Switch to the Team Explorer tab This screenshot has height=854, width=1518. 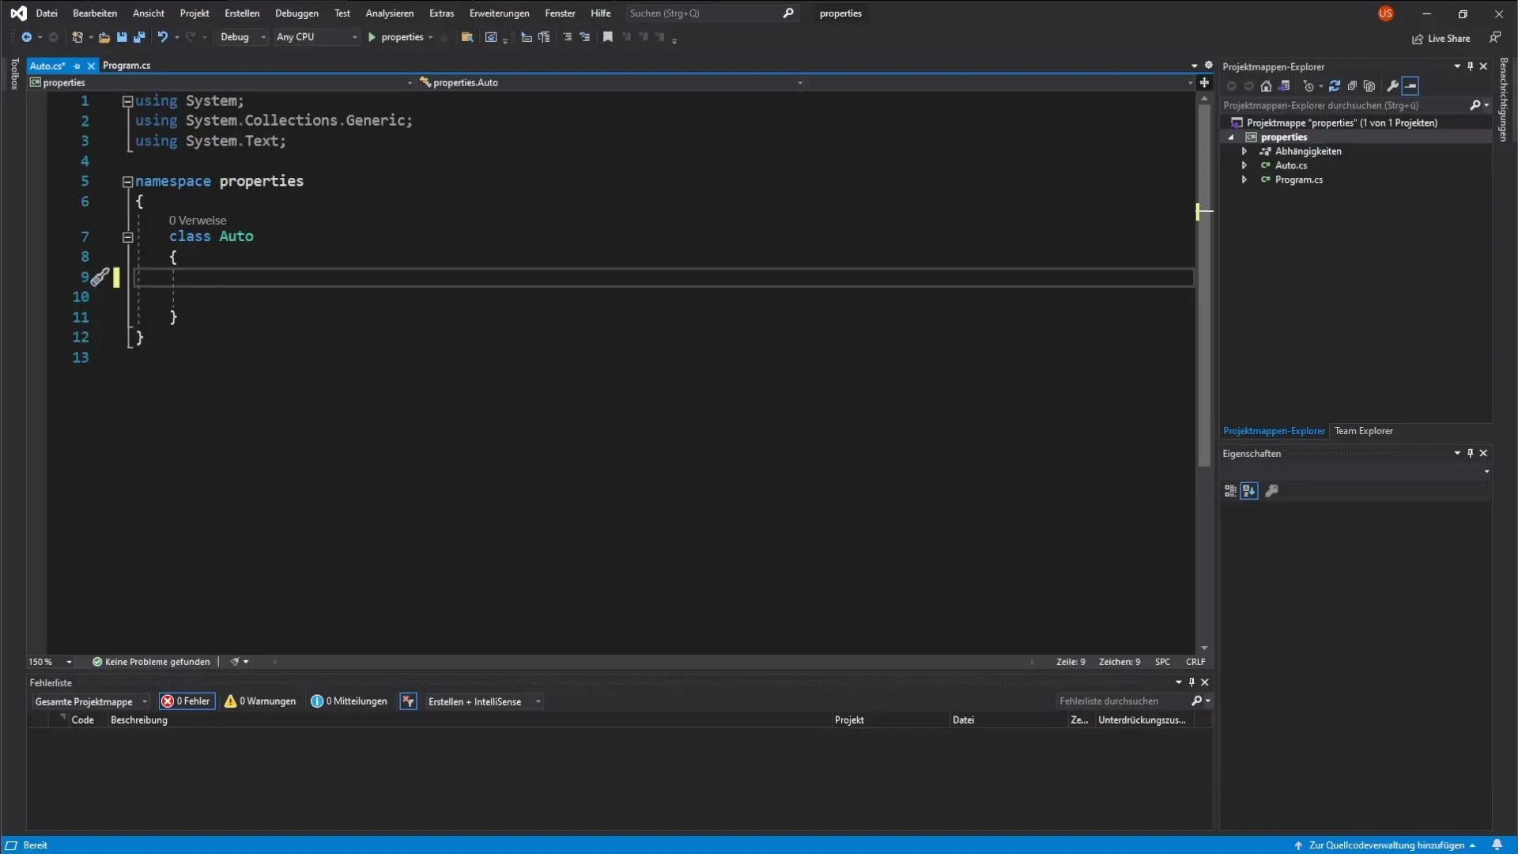[x=1364, y=431]
